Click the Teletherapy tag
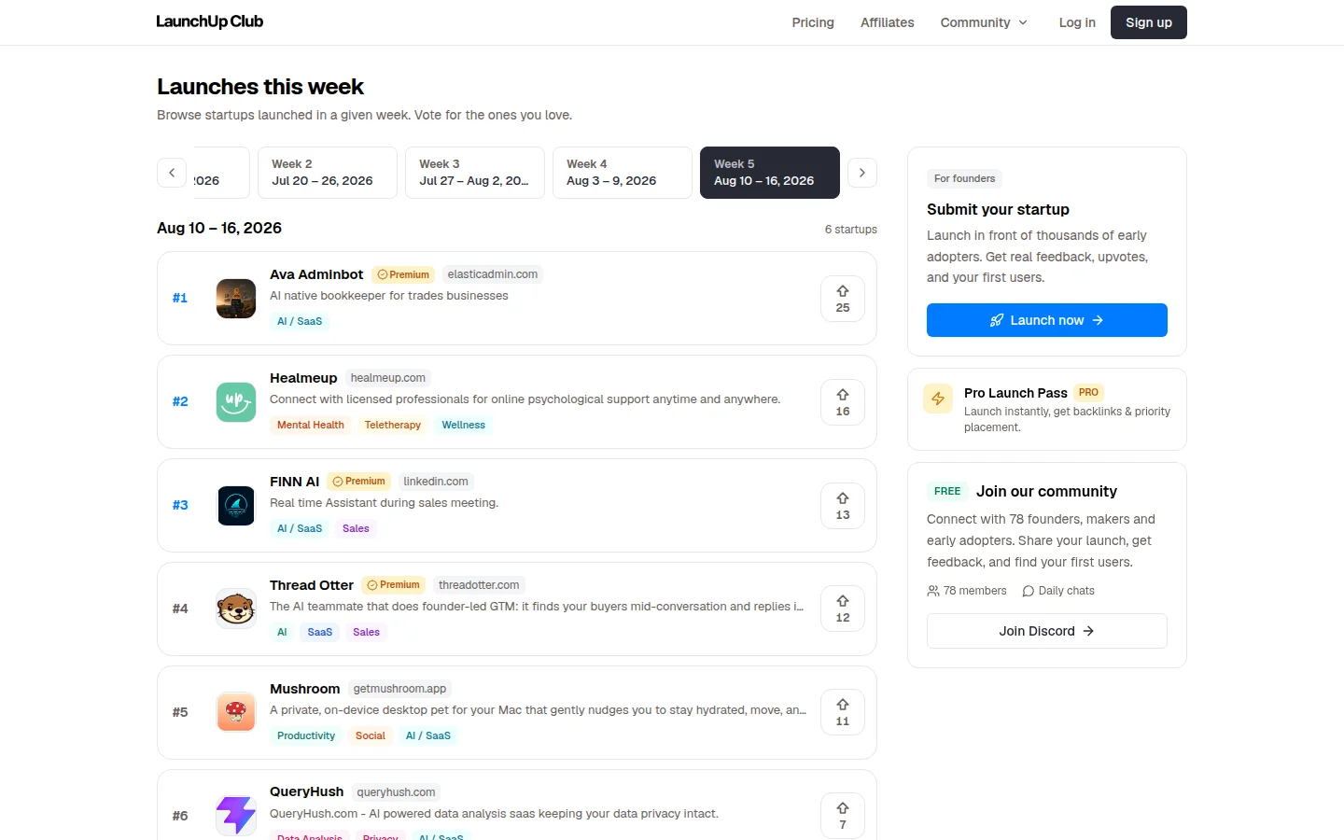The width and height of the screenshot is (1344, 840). coord(393,425)
